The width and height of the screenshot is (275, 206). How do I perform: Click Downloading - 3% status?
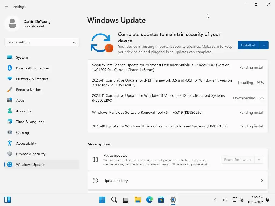point(248,98)
